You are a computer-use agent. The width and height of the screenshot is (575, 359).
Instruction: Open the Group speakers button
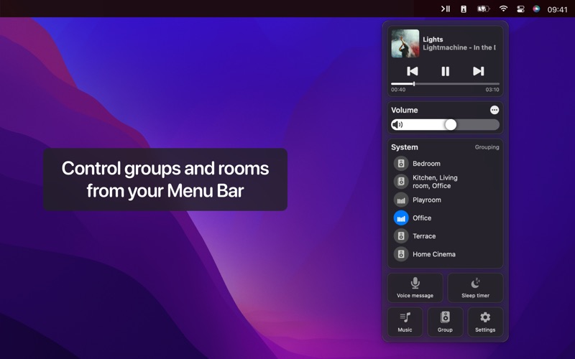tap(445, 322)
